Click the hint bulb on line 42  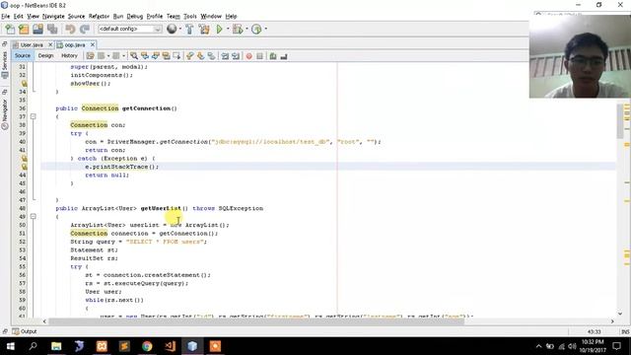click(x=24, y=158)
